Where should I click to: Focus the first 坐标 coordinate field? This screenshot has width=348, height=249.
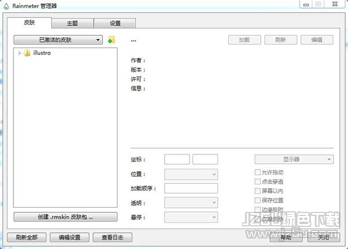point(177,160)
